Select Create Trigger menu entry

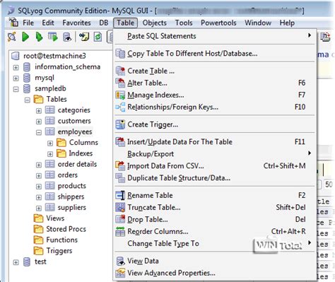tap(215, 124)
